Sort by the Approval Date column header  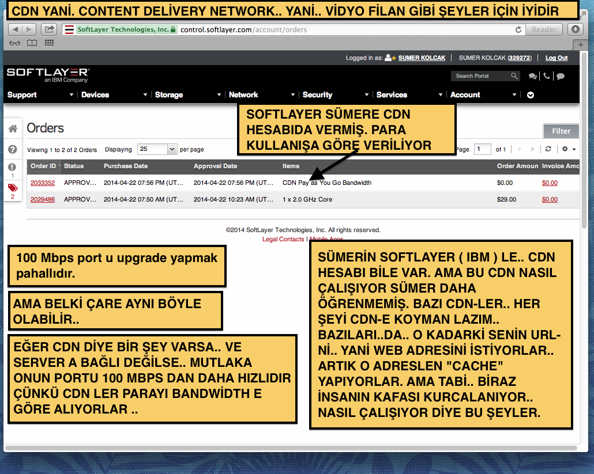tap(215, 166)
